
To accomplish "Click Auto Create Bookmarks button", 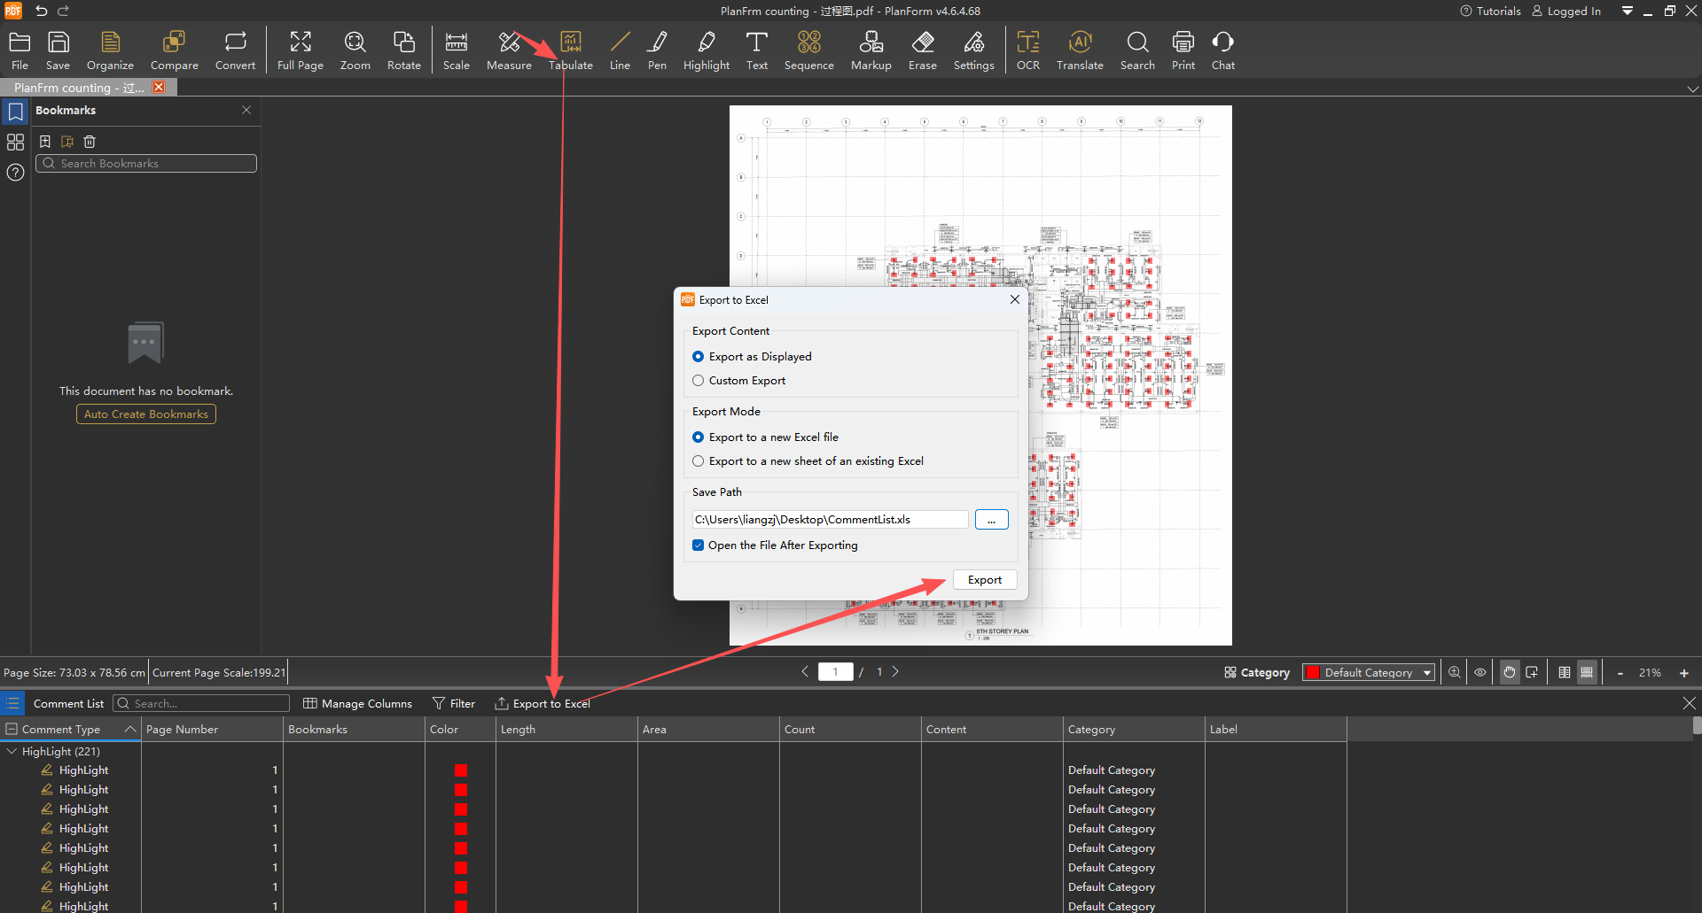I will [146, 414].
